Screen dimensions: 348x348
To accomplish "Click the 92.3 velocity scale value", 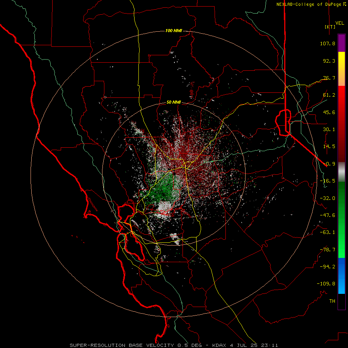I will 329,61.
